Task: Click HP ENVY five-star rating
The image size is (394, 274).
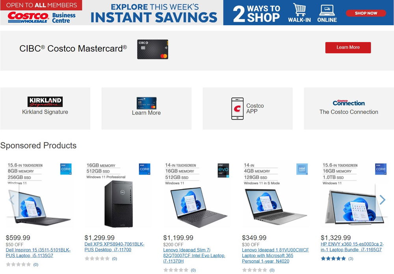Action: point(333,258)
